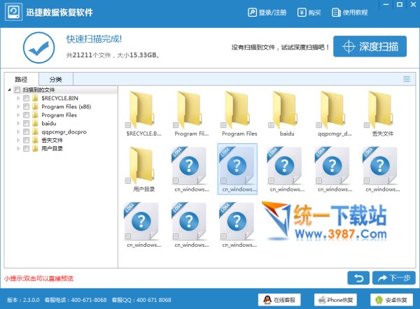Click the version 2.3.0.0 text

[23, 300]
